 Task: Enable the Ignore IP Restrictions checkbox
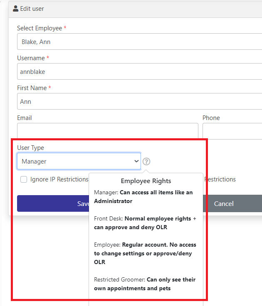point(24,179)
